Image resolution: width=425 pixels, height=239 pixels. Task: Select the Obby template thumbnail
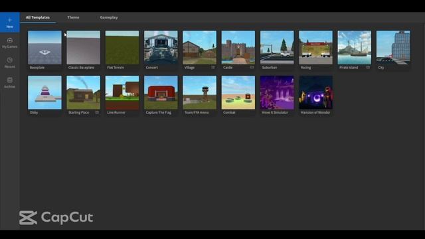click(x=44, y=92)
